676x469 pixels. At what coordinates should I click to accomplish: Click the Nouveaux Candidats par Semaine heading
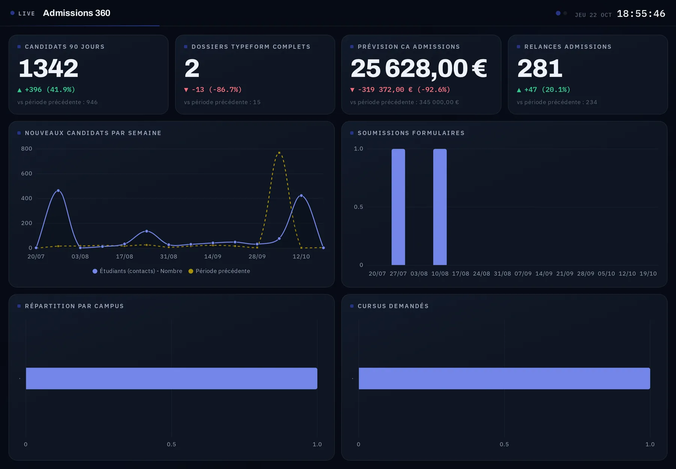[x=93, y=133]
